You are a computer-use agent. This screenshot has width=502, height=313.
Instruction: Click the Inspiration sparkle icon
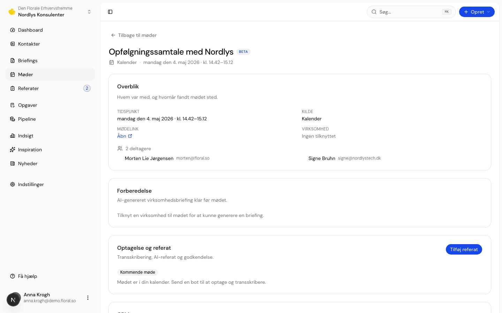[13, 150]
